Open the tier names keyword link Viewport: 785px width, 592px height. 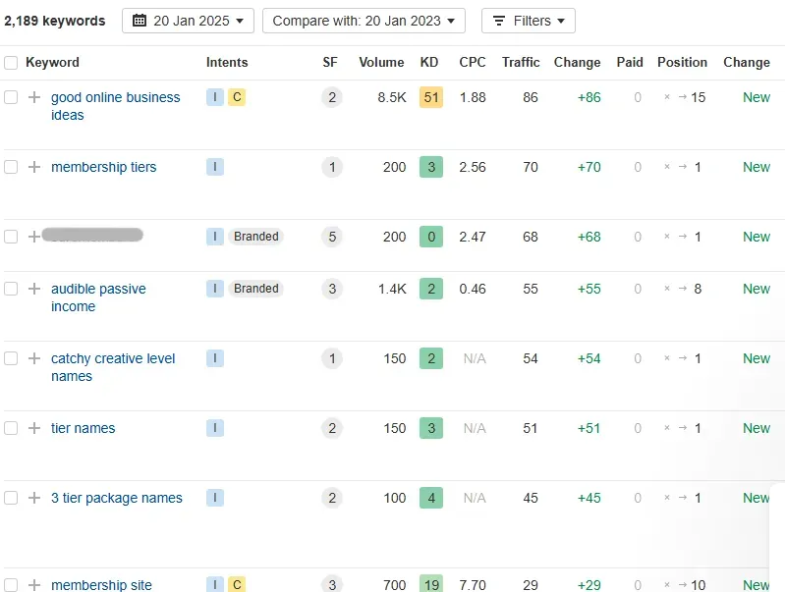click(84, 428)
